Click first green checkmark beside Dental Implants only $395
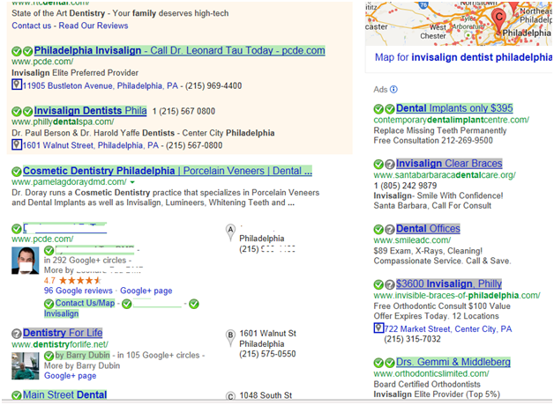The image size is (554, 405). click(378, 109)
